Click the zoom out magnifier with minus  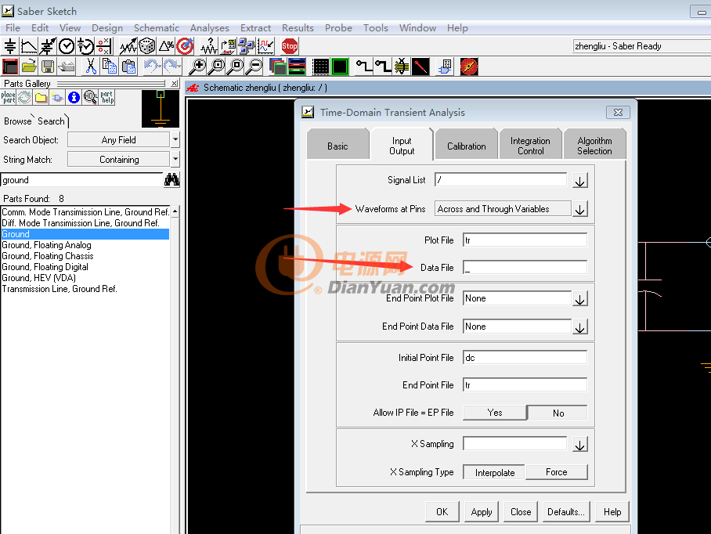pos(255,67)
